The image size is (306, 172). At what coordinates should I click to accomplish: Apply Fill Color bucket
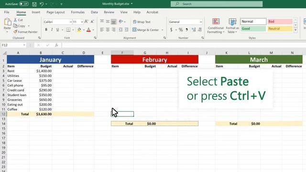point(79,30)
